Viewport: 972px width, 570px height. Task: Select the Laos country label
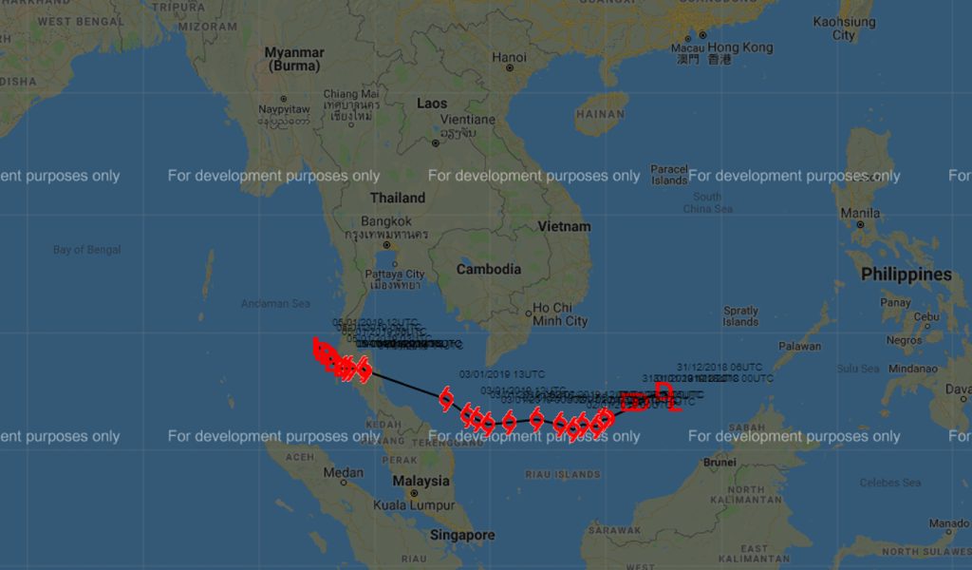(x=432, y=104)
